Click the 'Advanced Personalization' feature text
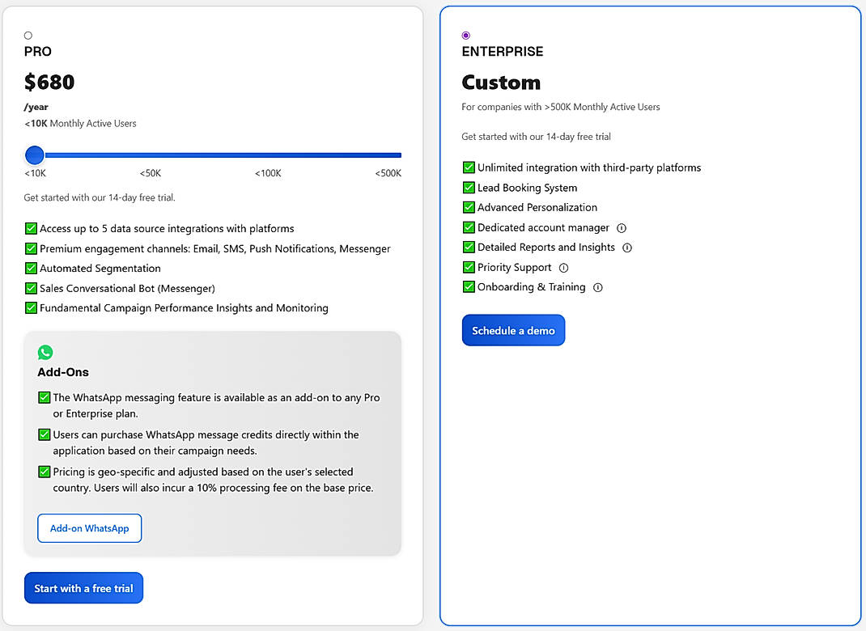This screenshot has height=631, width=866. [x=537, y=208]
